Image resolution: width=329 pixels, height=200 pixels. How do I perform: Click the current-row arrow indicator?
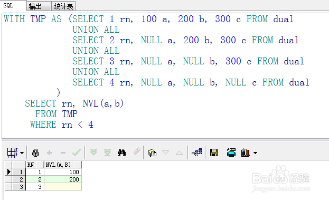(x=8, y=172)
